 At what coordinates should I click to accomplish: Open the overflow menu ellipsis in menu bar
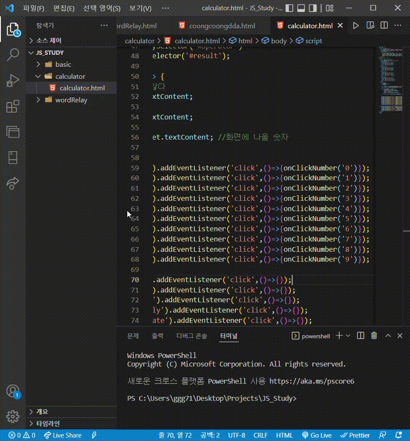tap(166, 8)
